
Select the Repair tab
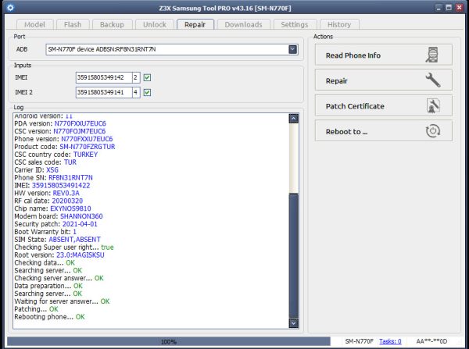195,24
